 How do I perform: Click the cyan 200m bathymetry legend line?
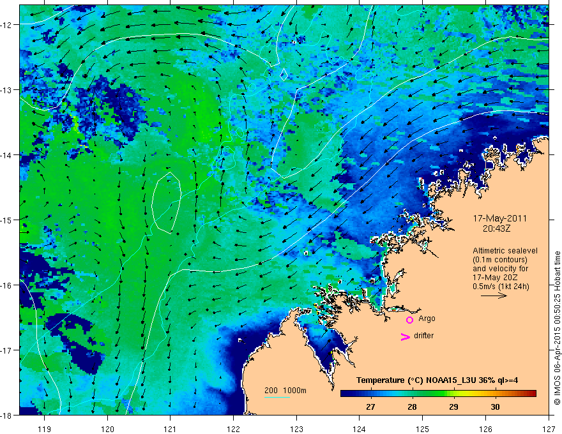pos(277,397)
